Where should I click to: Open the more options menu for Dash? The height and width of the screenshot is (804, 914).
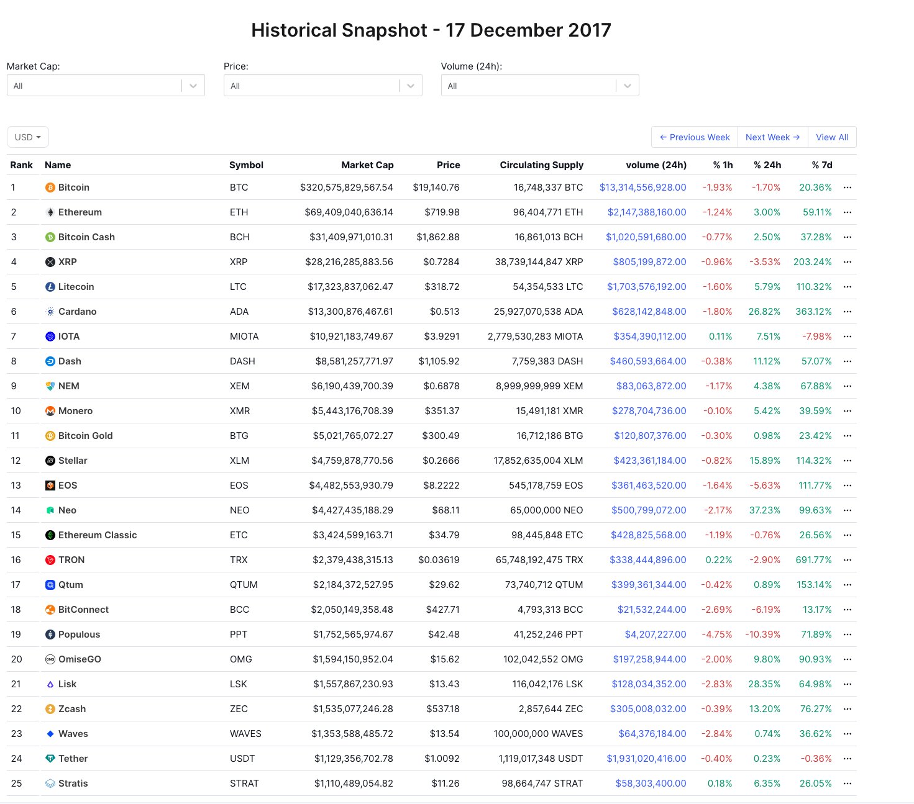click(x=848, y=361)
